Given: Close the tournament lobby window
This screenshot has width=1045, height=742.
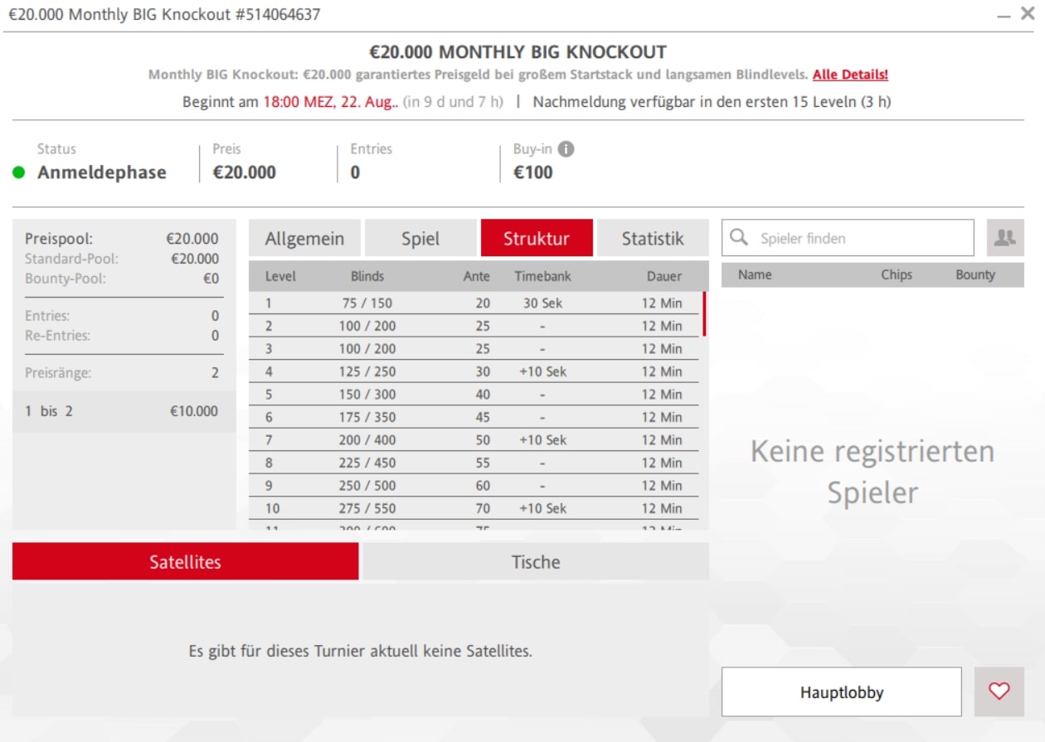Looking at the screenshot, I should [1028, 14].
